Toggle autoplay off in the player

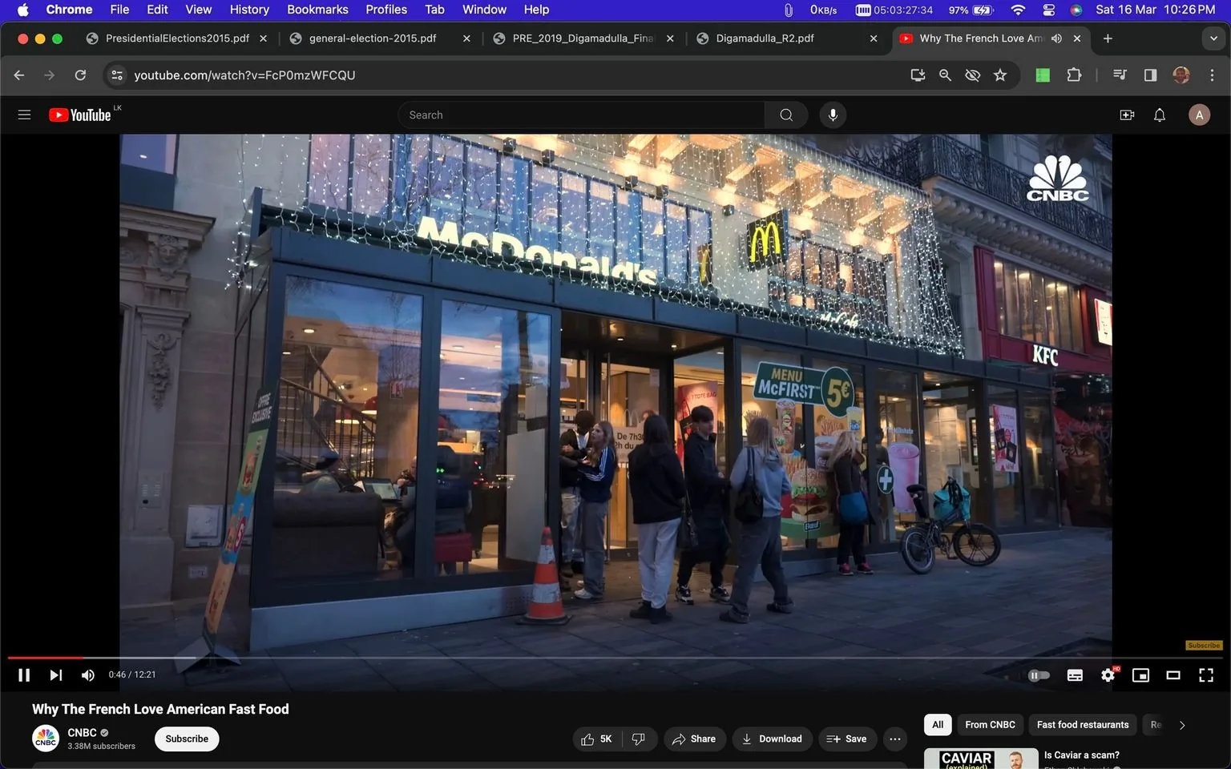click(1039, 674)
